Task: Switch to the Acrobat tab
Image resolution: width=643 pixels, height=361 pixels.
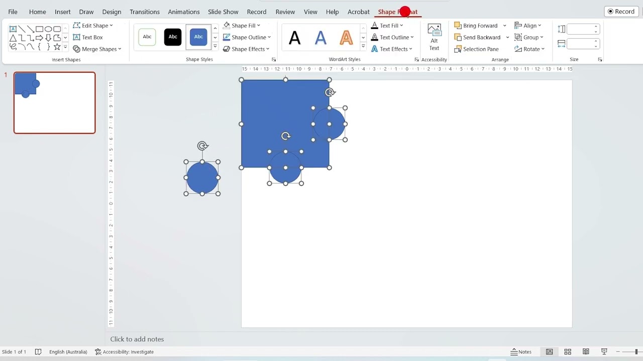Action: 359,12
